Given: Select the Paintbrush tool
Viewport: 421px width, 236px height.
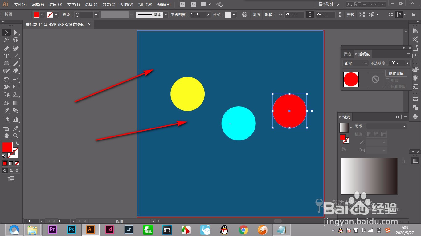Looking at the screenshot, I should (x=16, y=63).
